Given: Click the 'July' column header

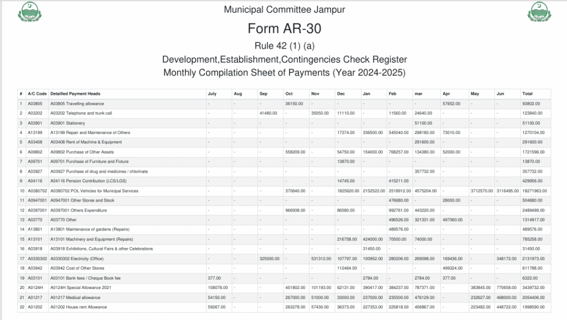Looking at the screenshot, I should pyautogui.click(x=212, y=94).
